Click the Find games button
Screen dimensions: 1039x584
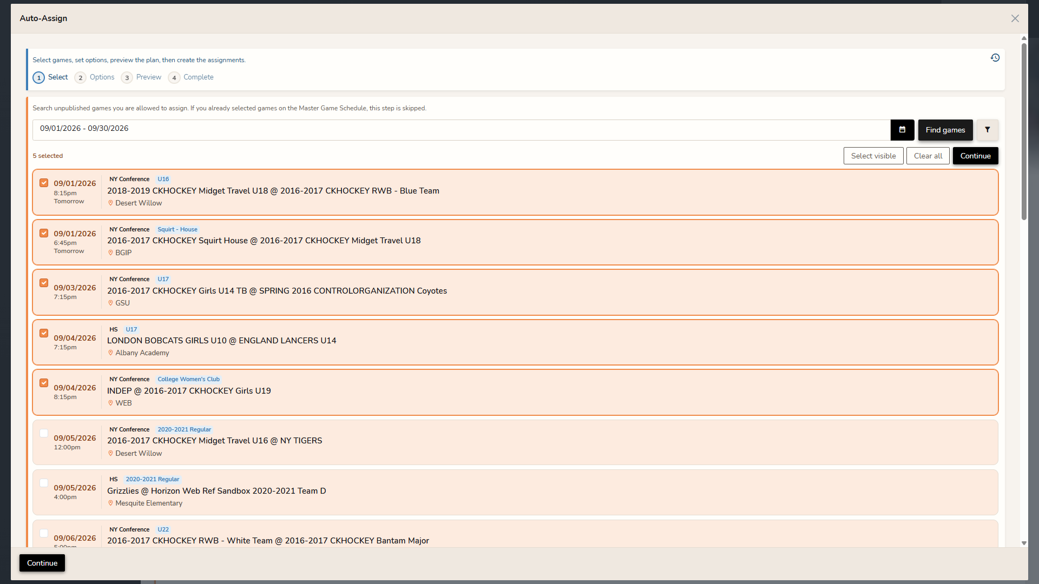(945, 130)
